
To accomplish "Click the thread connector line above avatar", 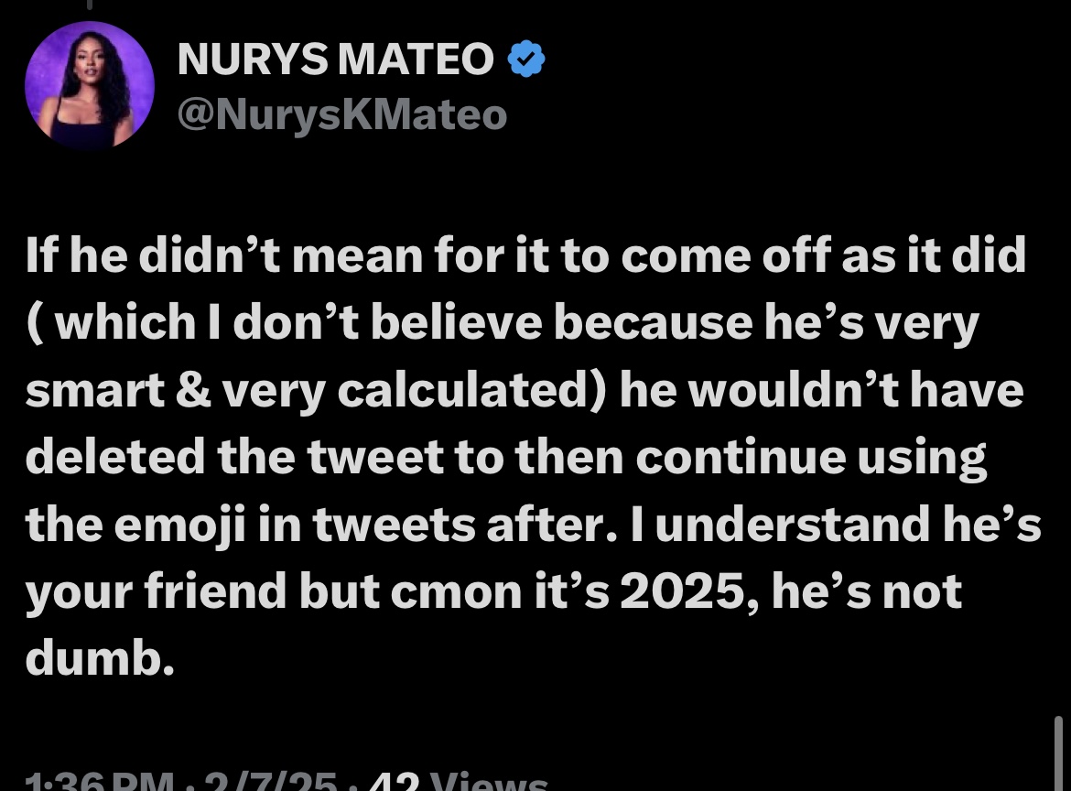I will (x=90, y=4).
